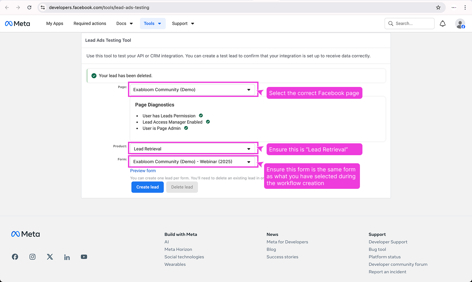Open Facebook social icon in footer
Viewport: 472px width, 282px height.
click(x=15, y=257)
